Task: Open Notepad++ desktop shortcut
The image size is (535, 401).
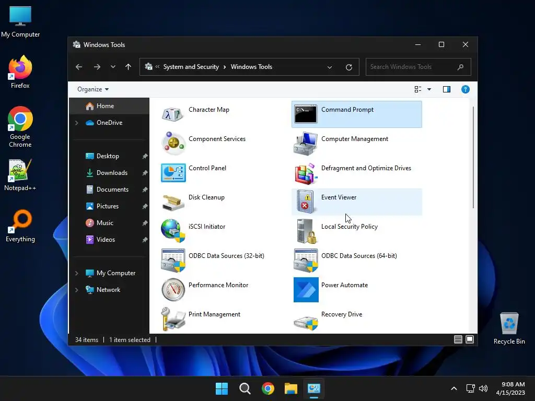Action: pos(20,174)
